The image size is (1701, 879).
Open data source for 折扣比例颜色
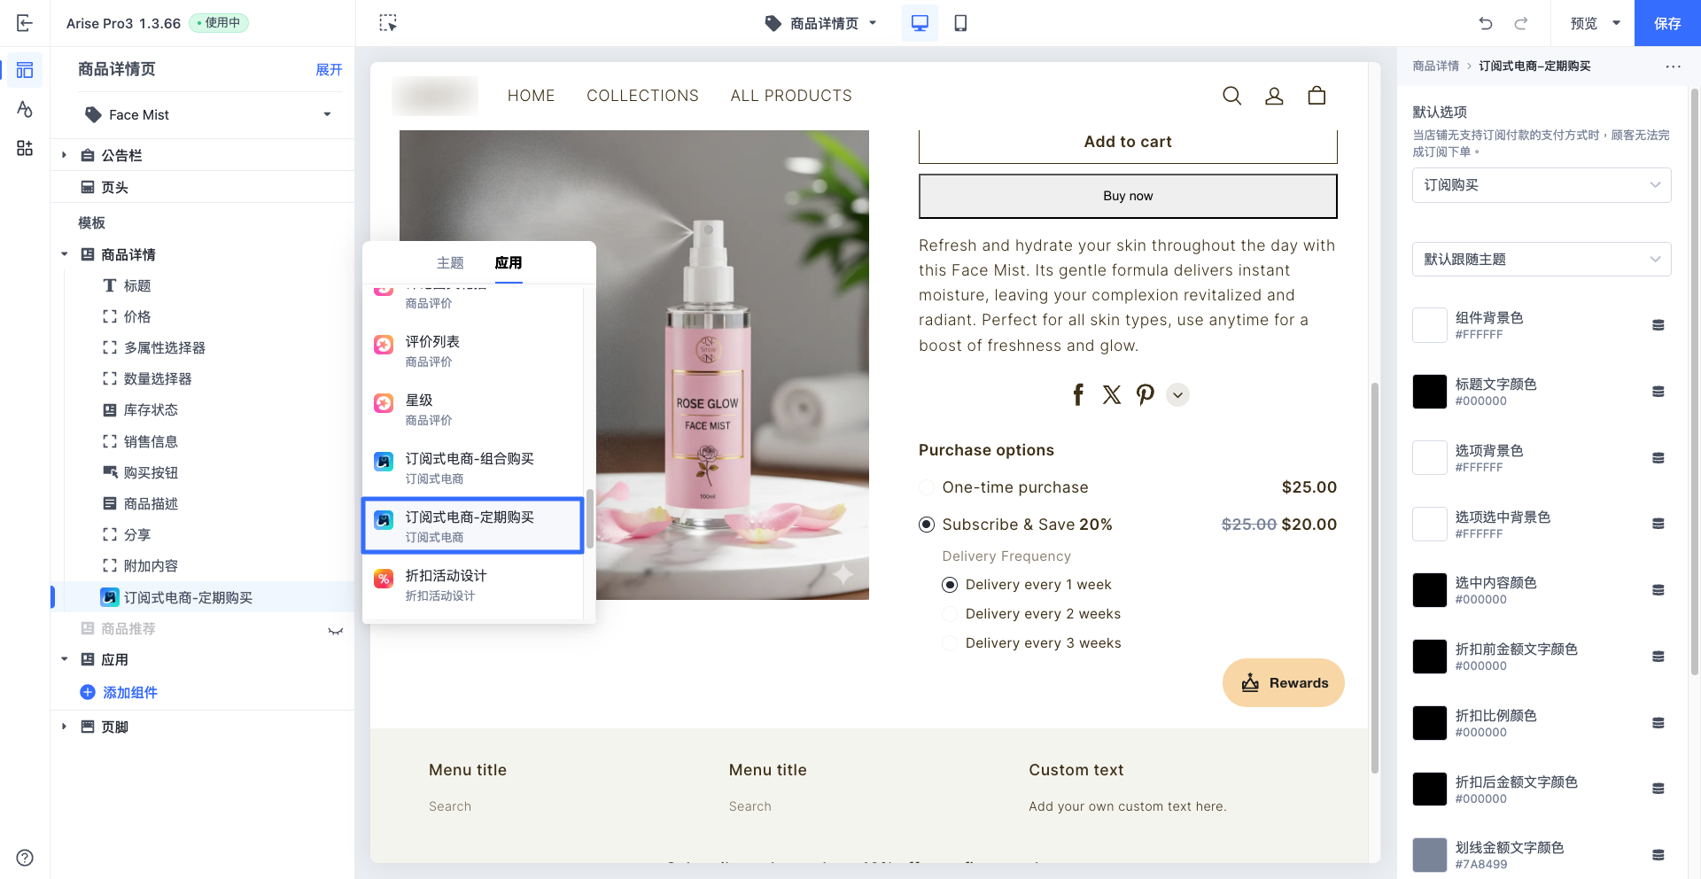[x=1658, y=723]
